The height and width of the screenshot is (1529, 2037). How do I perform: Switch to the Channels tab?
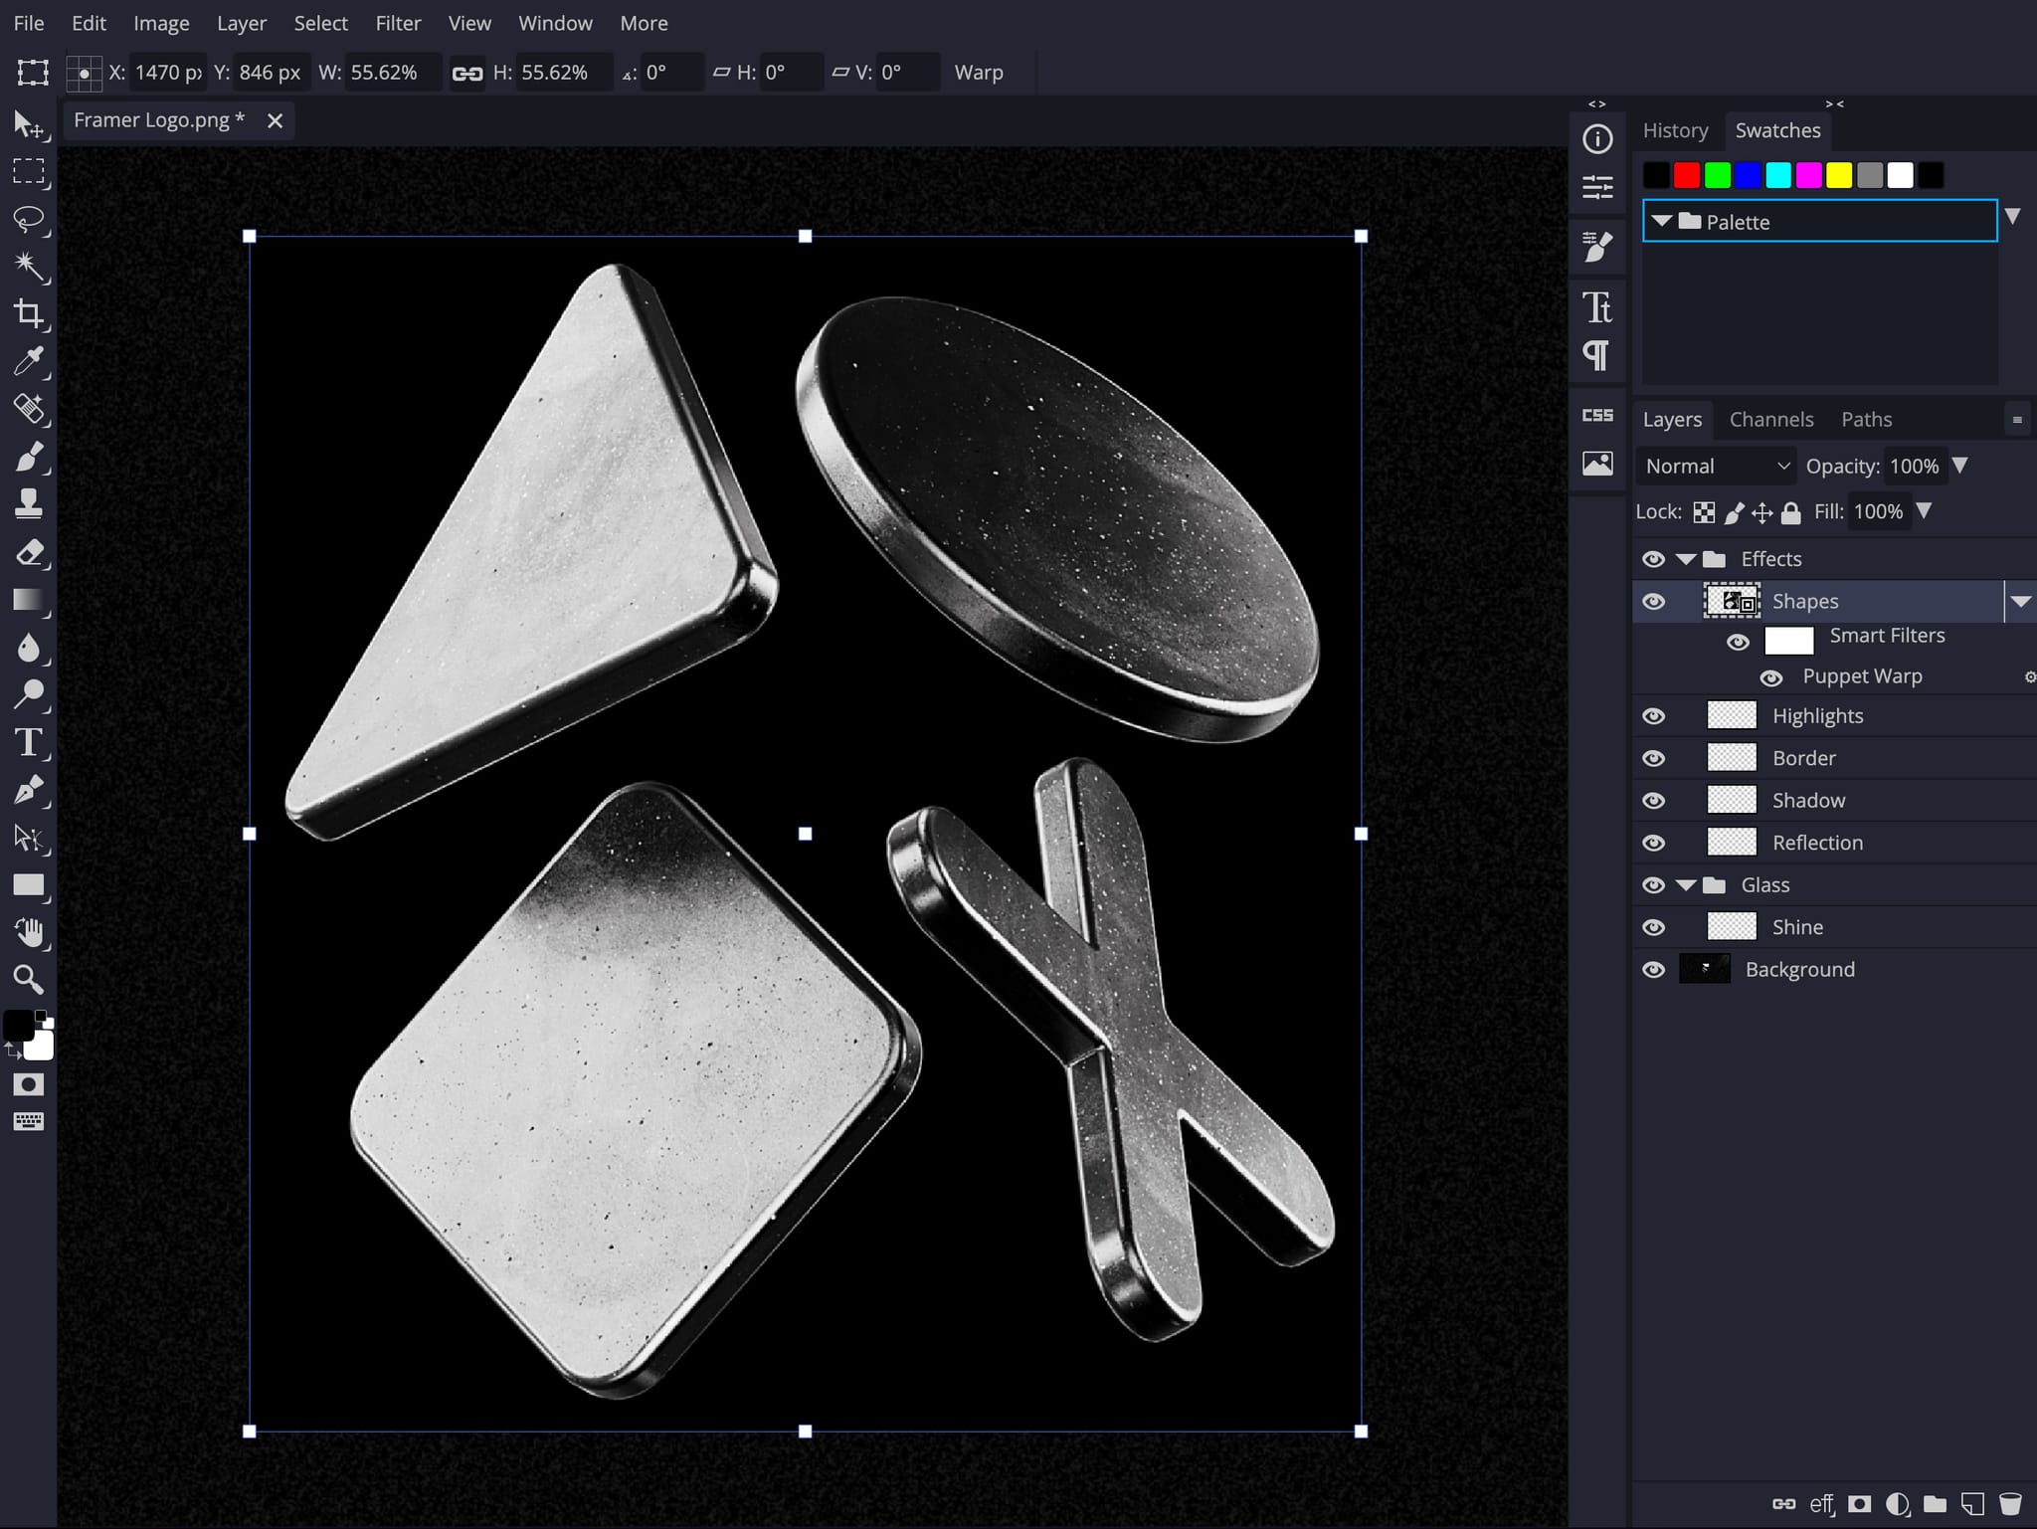[1771, 420]
